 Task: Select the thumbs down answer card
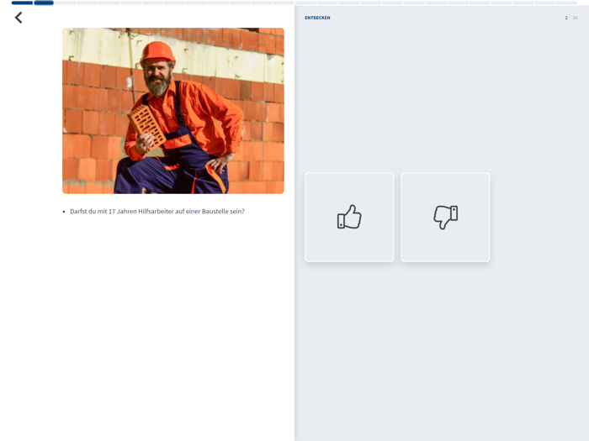point(445,217)
